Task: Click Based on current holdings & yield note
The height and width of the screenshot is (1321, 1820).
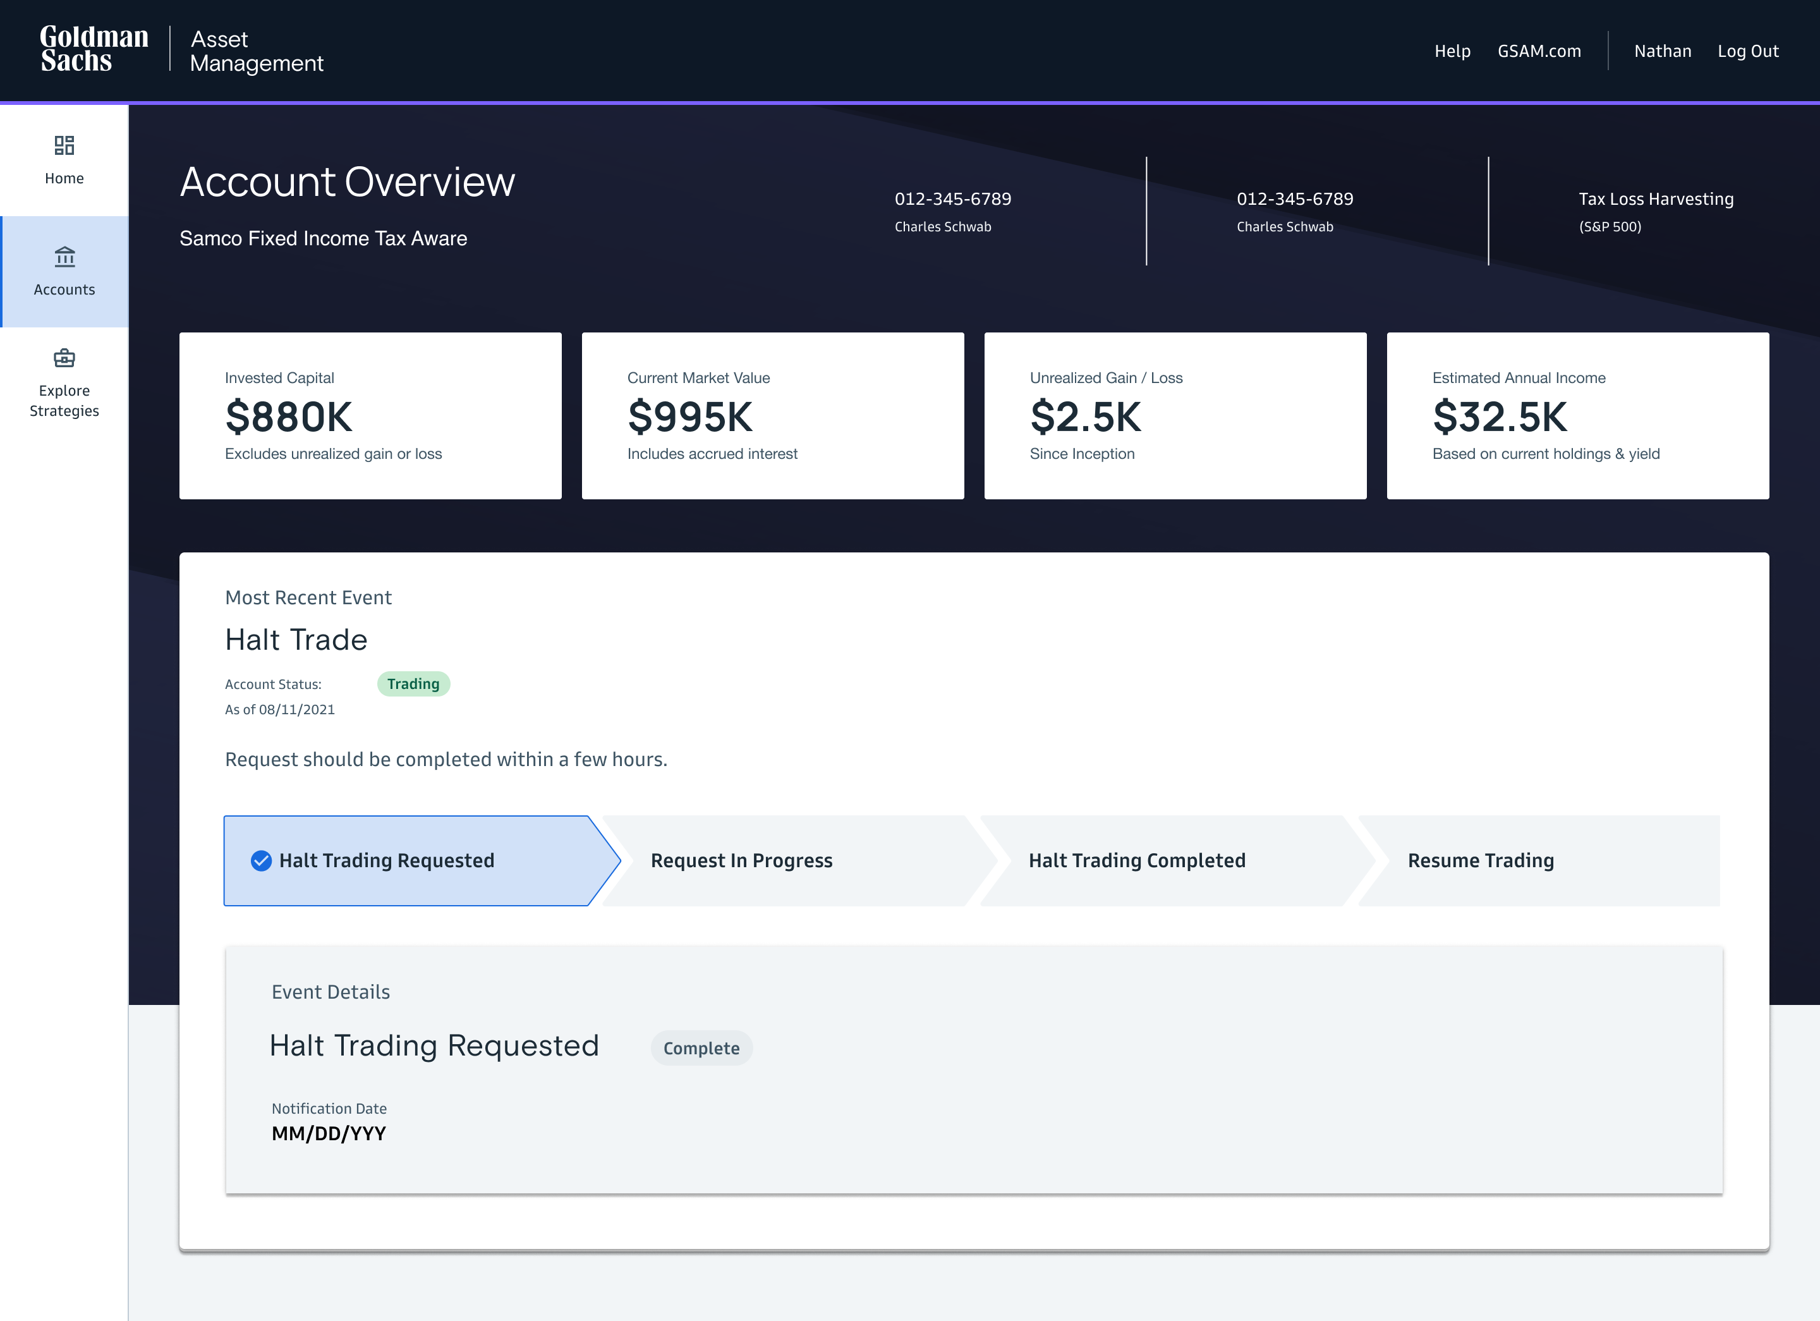Action: 1546,453
